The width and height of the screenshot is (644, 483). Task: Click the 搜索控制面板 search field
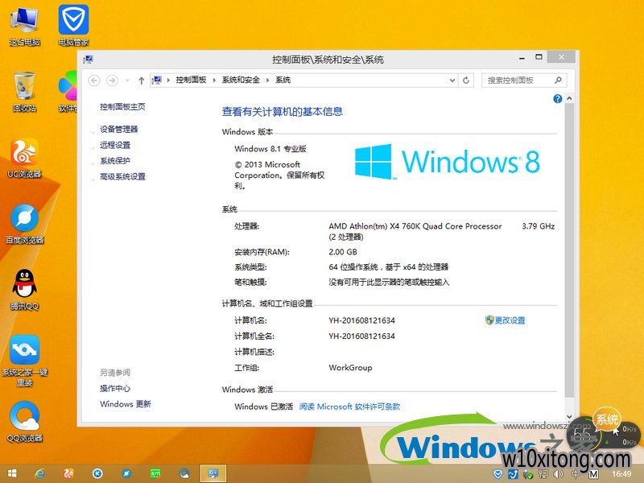(519, 80)
